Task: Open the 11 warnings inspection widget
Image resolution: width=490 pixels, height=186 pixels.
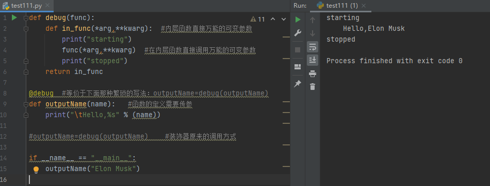Action: 257,20
